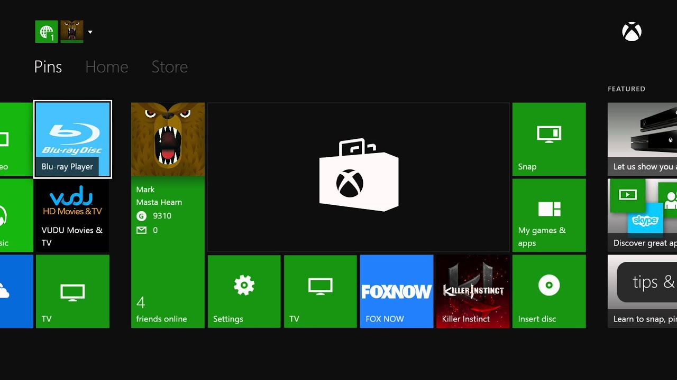Click the FEATURED section heading
Image resolution: width=677 pixels, height=380 pixels.
[626, 89]
